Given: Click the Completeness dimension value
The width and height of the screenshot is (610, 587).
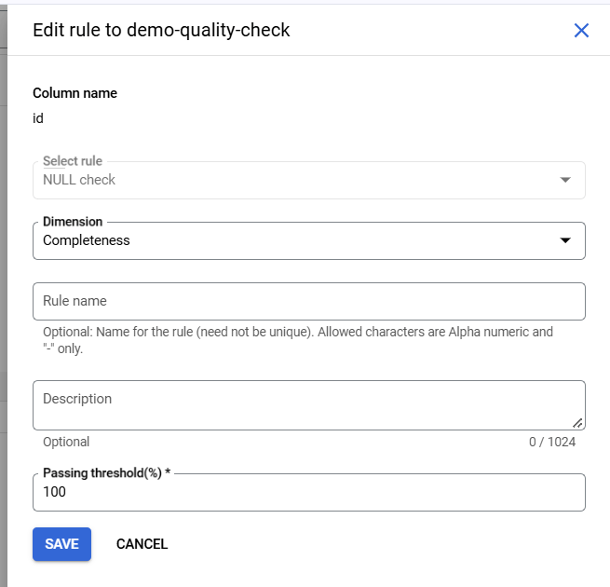Looking at the screenshot, I should pyautogui.click(x=87, y=240).
